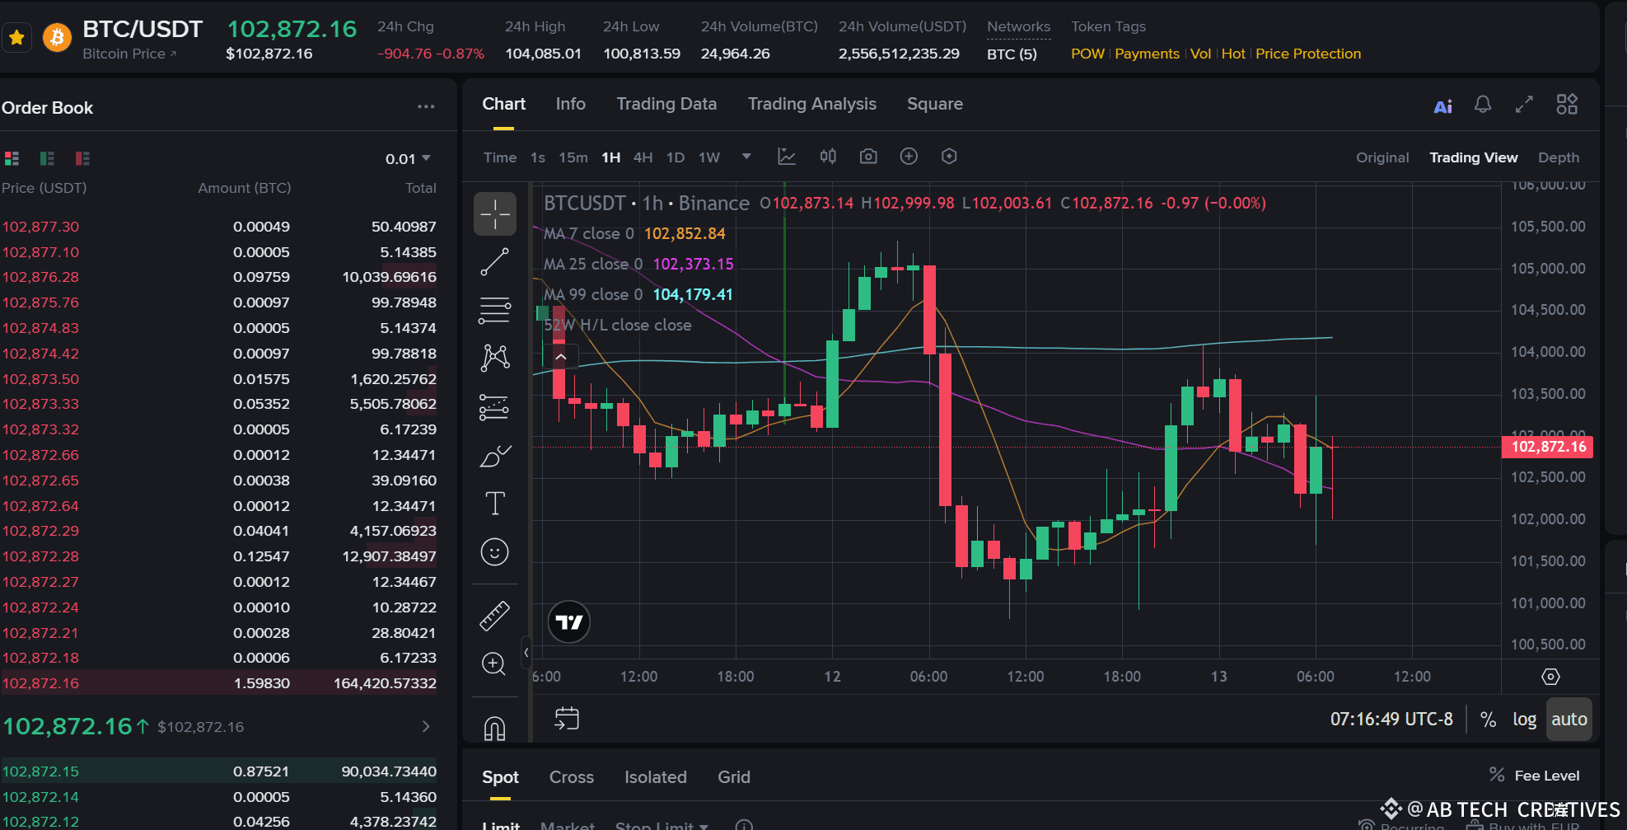
Task: Show buy orders only view
Action: click(47, 158)
